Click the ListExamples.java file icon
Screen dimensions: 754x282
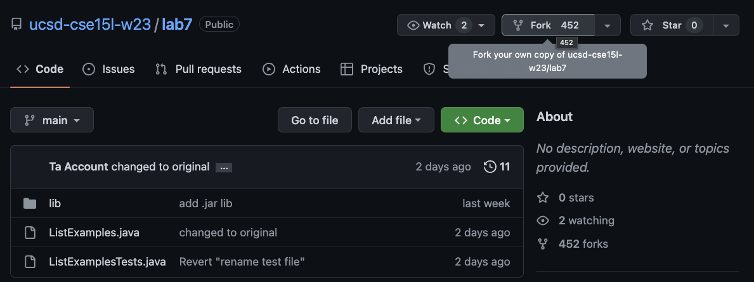[30, 233]
